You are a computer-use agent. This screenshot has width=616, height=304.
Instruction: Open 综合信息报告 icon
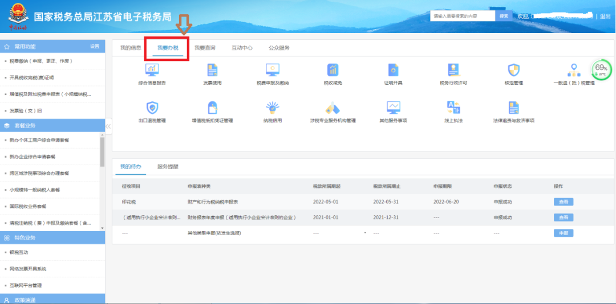pyautogui.click(x=152, y=70)
